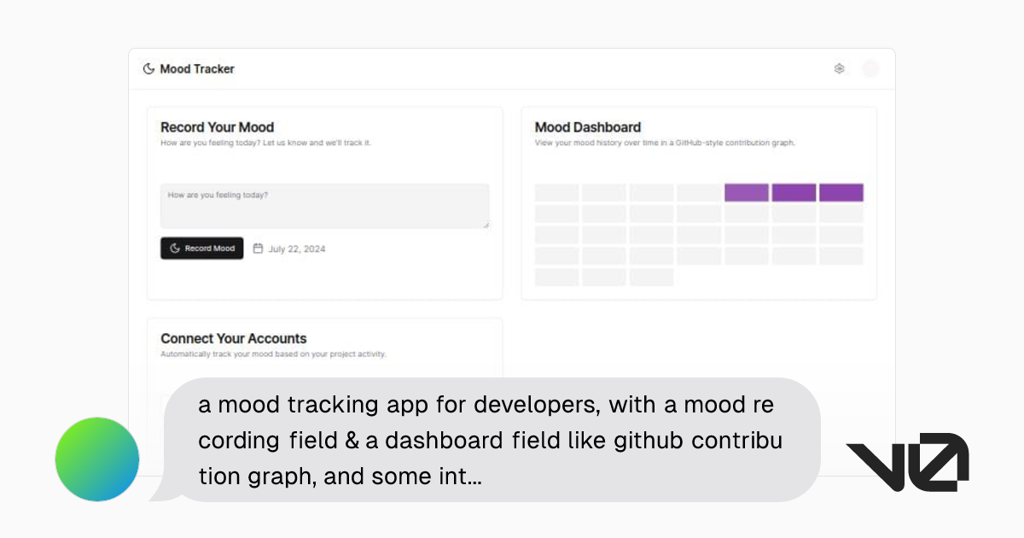This screenshot has width=1024, height=538.
Task: Click the Connect Your Accounts heading
Action: coord(233,338)
